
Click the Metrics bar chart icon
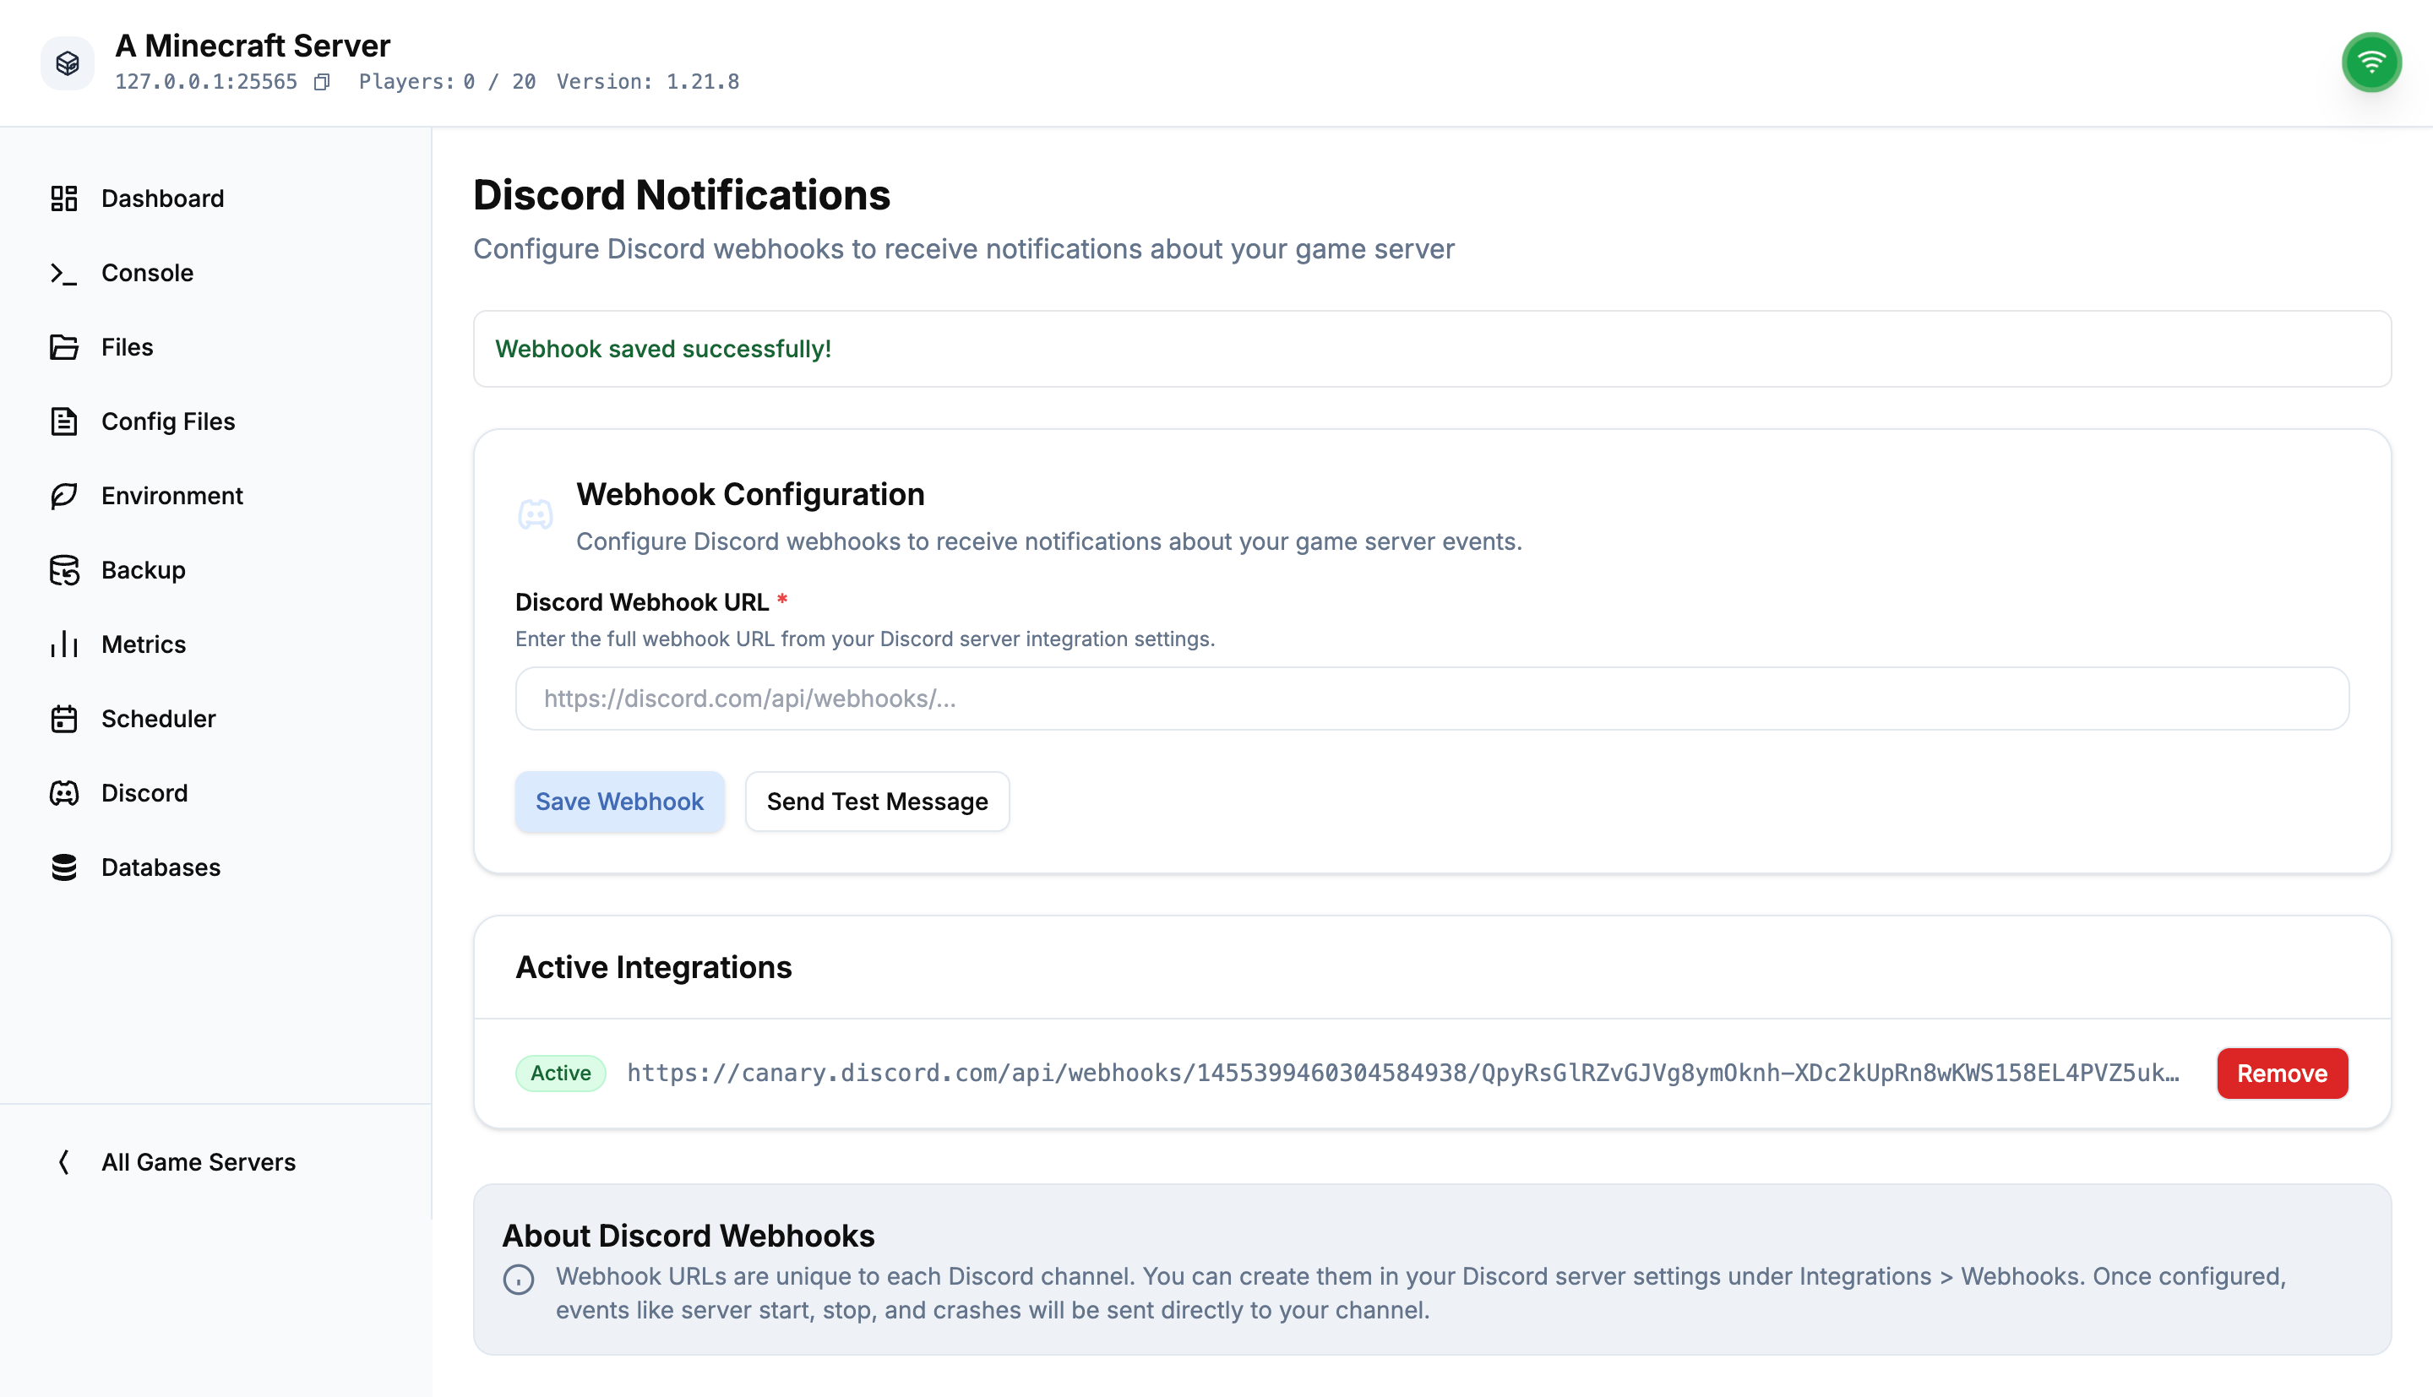coord(64,644)
